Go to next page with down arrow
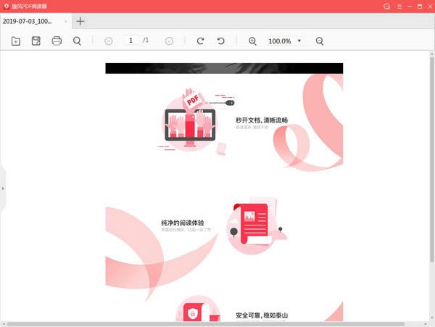This screenshot has width=435, height=327. (x=169, y=41)
